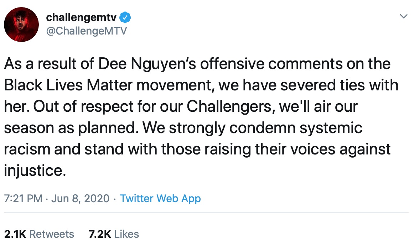
Task: Click "Black Lives Matter" in the tweet
Action: (x=63, y=85)
